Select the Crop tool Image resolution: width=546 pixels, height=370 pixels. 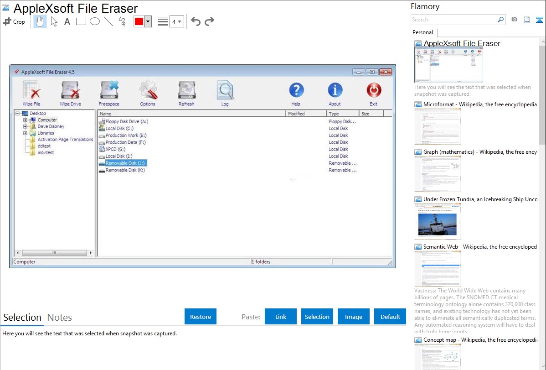pos(14,21)
